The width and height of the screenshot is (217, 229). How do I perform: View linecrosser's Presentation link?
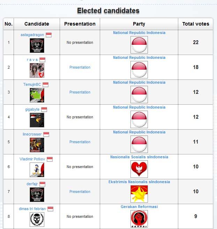pyautogui.click(x=80, y=142)
